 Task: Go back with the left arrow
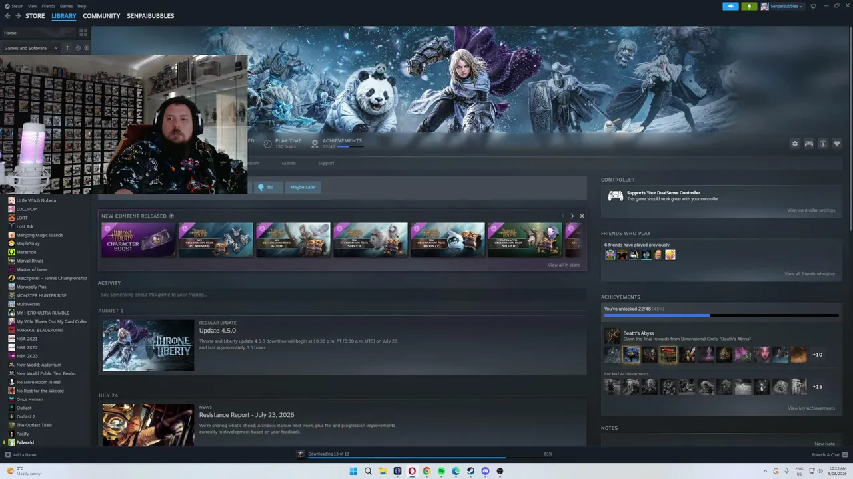coord(8,16)
